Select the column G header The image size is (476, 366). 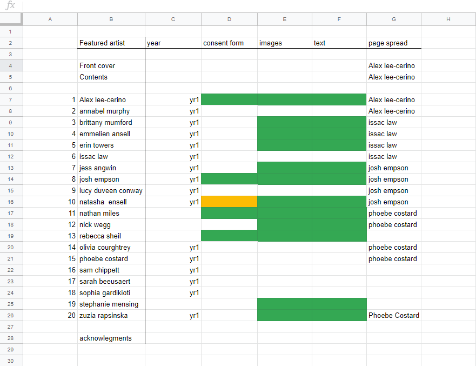tap(393, 19)
